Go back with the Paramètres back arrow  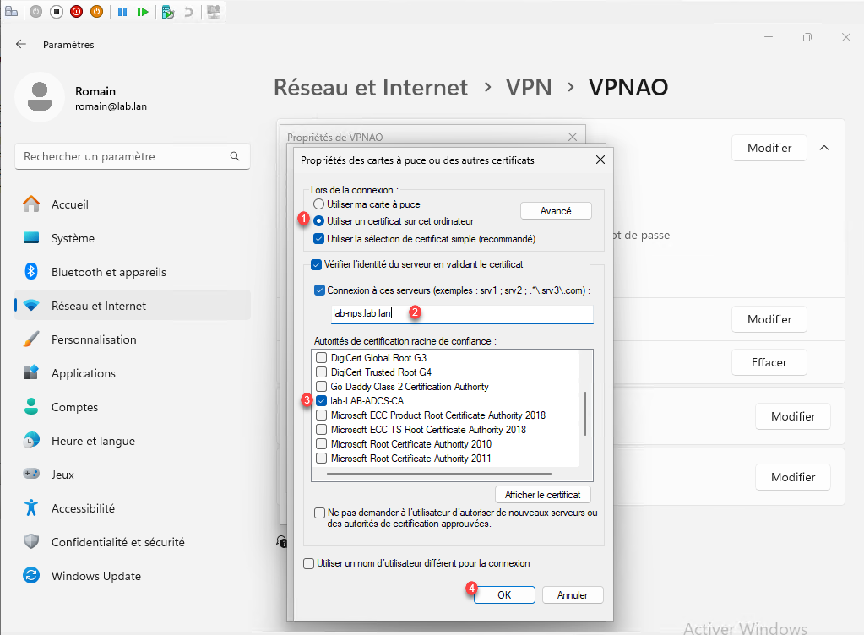(x=21, y=44)
